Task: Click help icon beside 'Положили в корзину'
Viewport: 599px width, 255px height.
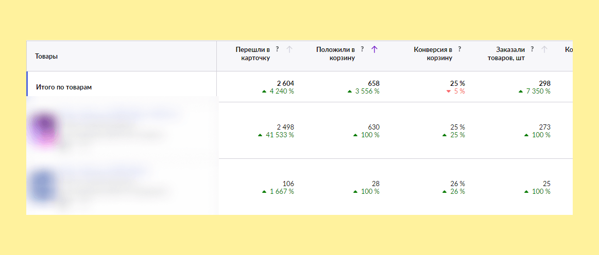Action: pyautogui.click(x=362, y=49)
